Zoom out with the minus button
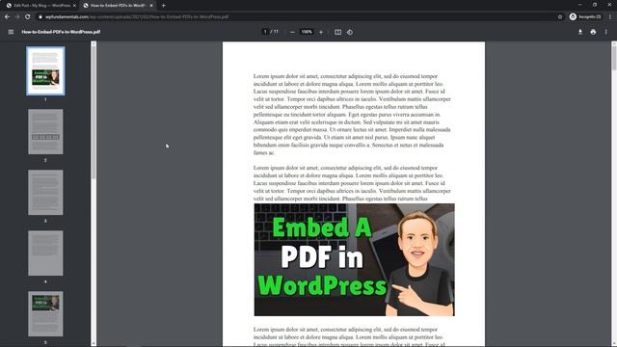 (292, 32)
